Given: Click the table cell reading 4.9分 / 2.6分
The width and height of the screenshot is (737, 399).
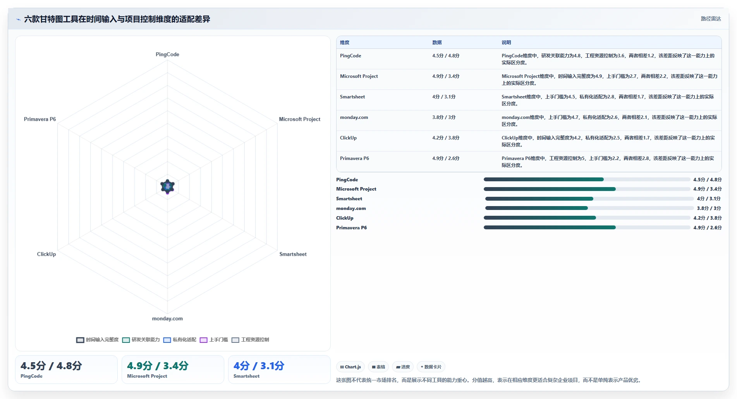Looking at the screenshot, I should click(x=446, y=158).
